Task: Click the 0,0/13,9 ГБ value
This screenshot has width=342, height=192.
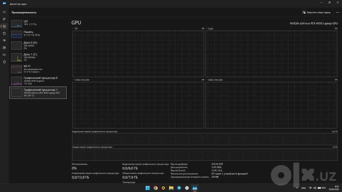Action: pos(80,177)
